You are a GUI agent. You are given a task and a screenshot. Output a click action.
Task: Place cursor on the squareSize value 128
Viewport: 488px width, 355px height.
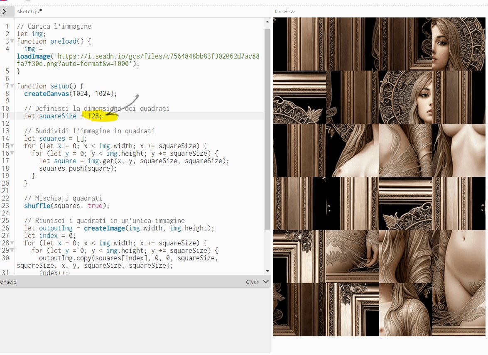coord(93,116)
